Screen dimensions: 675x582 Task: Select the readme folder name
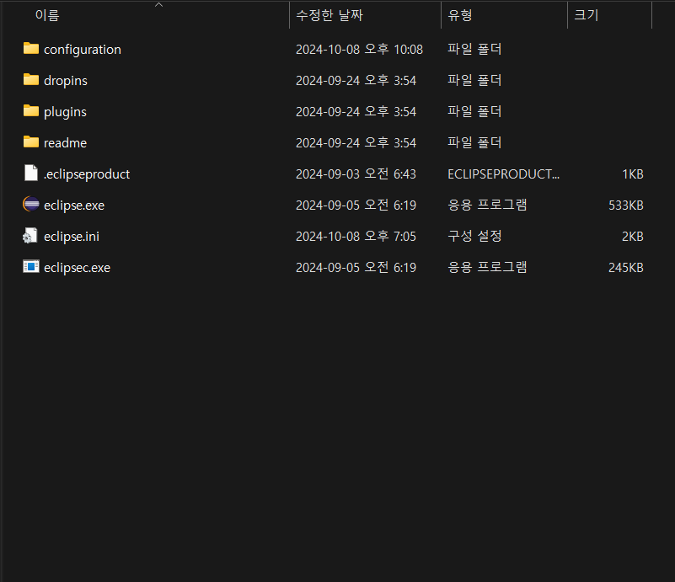65,143
